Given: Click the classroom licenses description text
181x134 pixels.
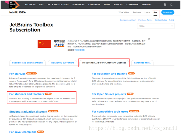Looking at the screenshot, I should pyautogui.click(x=124, y=81).
